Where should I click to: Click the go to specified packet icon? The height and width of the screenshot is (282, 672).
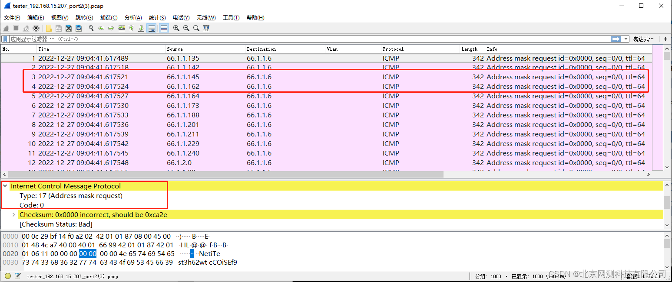(x=121, y=28)
